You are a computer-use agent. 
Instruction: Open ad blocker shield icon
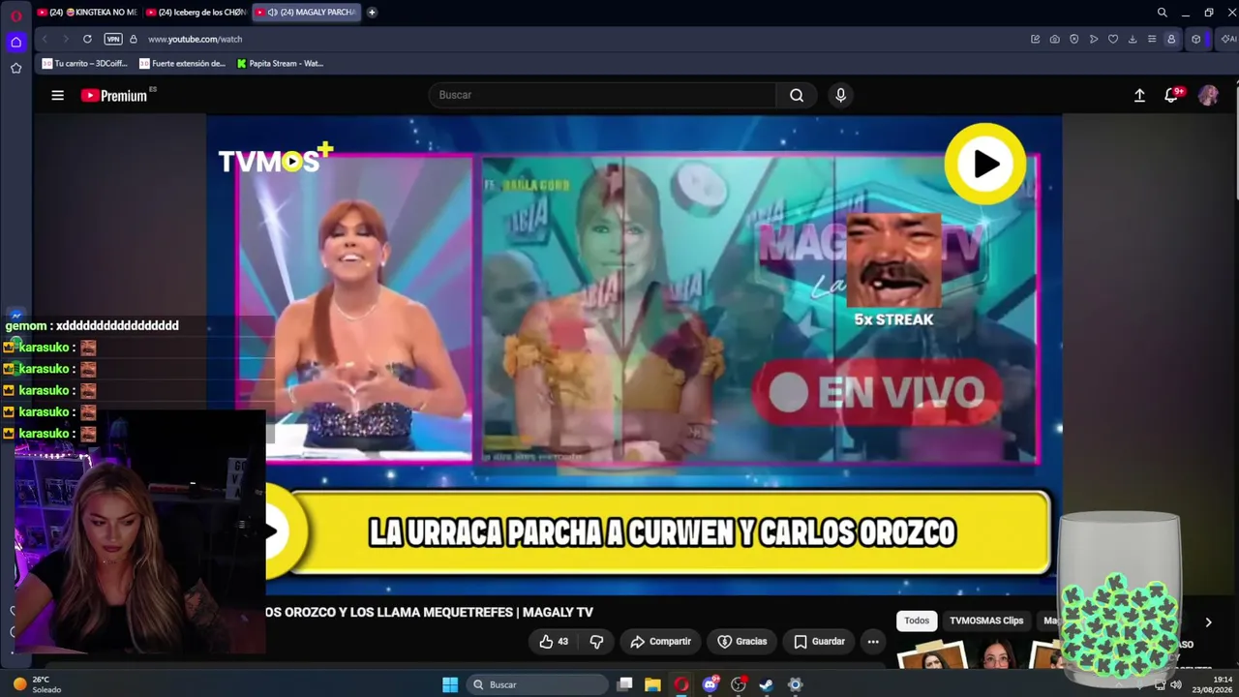tap(1073, 39)
